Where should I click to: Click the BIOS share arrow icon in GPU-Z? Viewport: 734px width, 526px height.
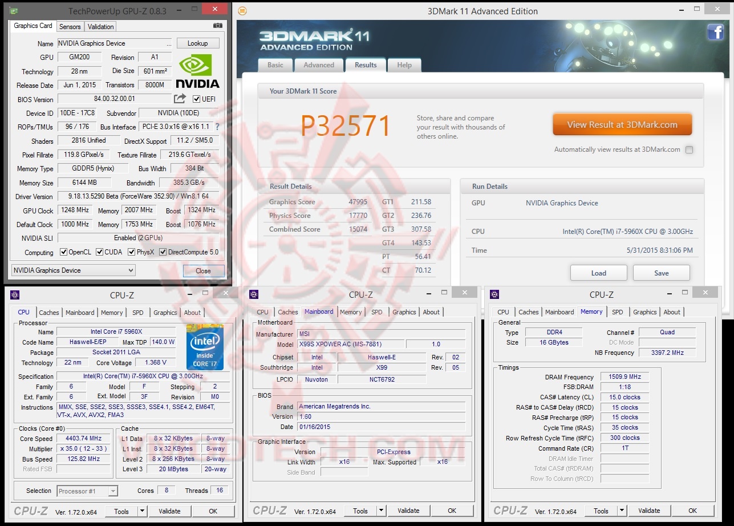pos(180,99)
